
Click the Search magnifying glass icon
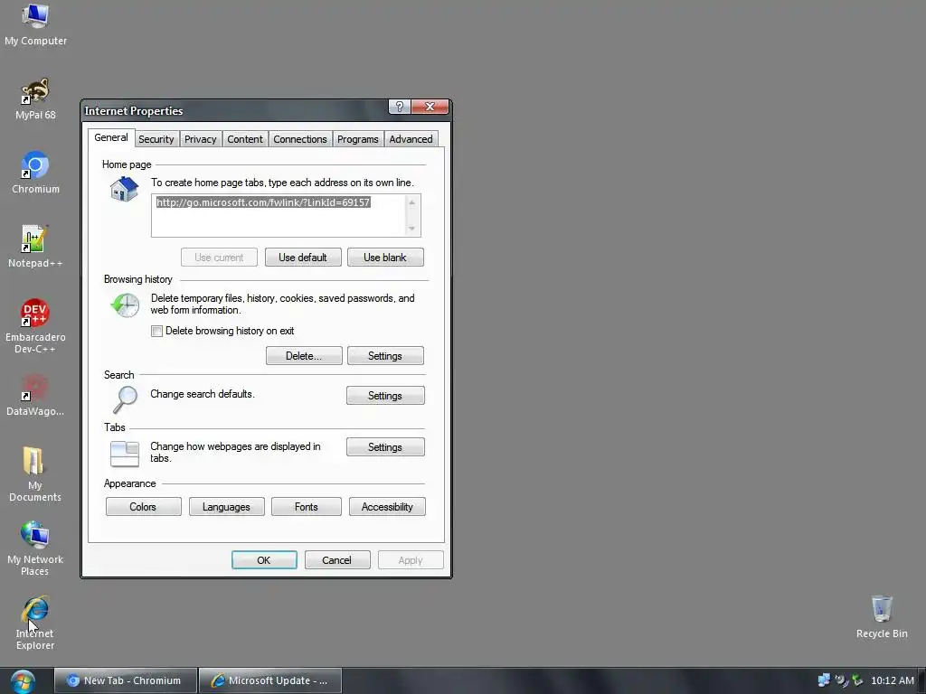(x=125, y=399)
